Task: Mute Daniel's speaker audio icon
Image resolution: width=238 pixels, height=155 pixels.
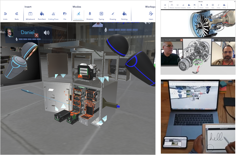Action: [x=46, y=33]
